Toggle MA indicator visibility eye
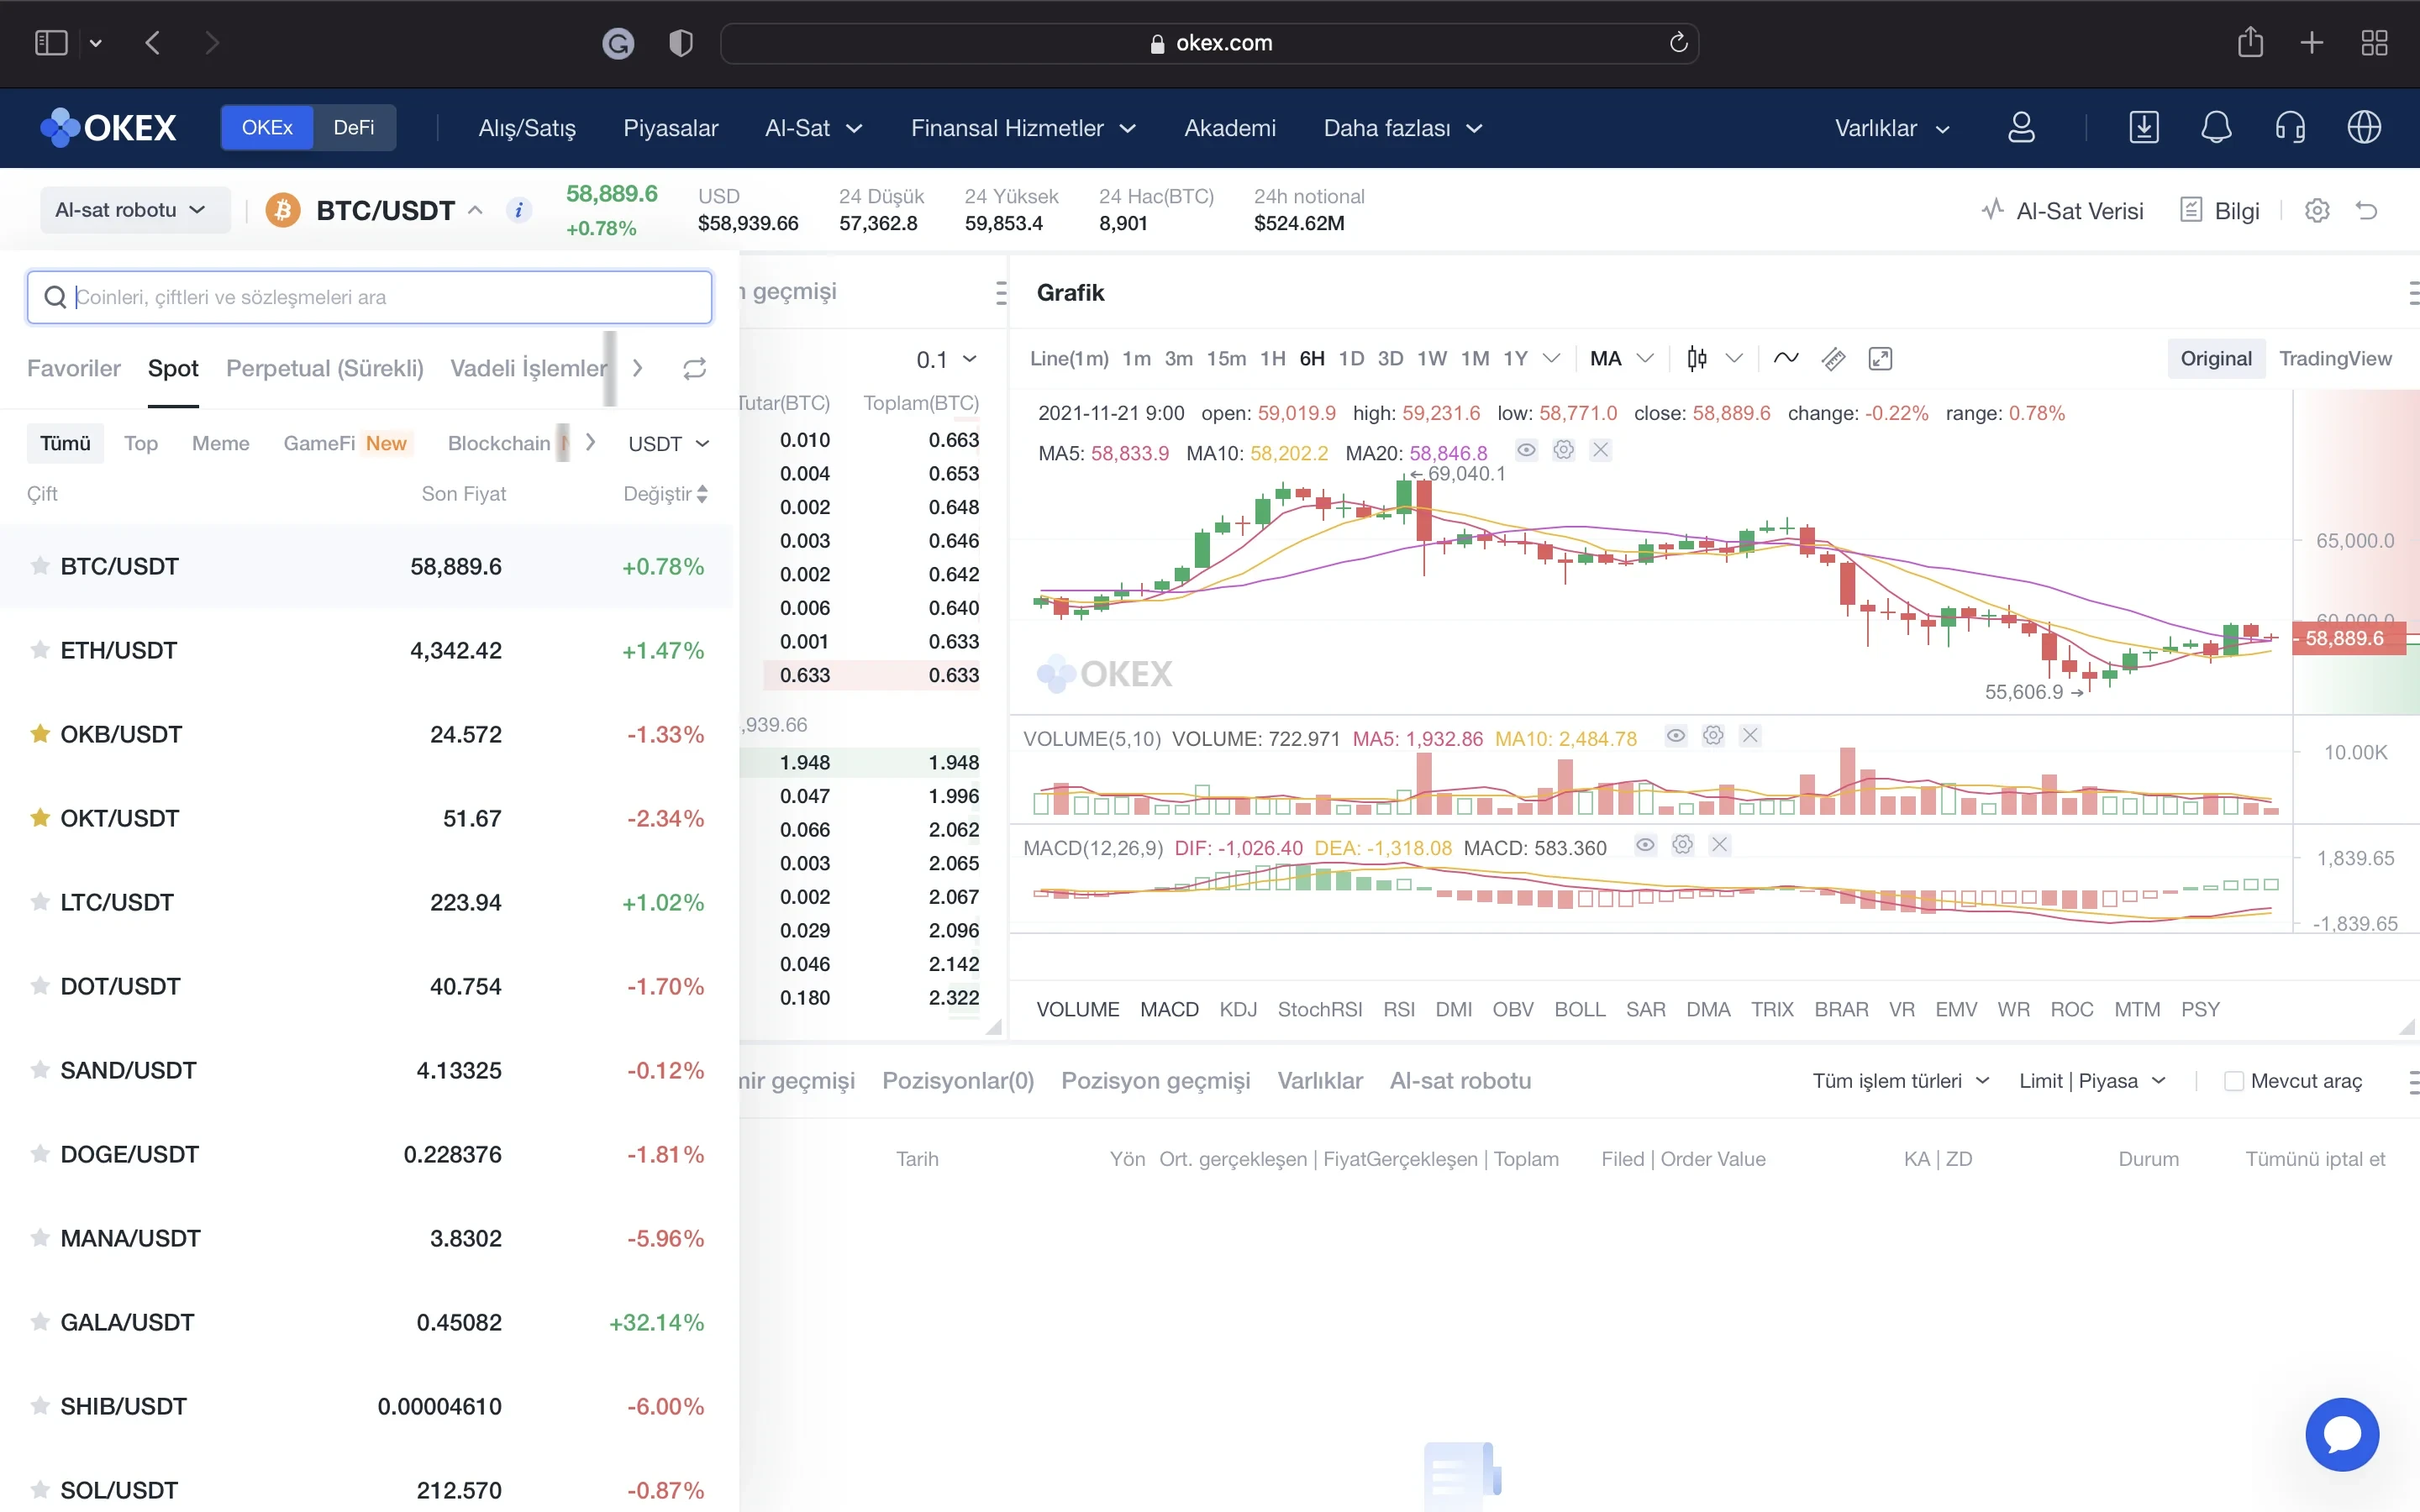This screenshot has width=2420, height=1512. click(1526, 450)
